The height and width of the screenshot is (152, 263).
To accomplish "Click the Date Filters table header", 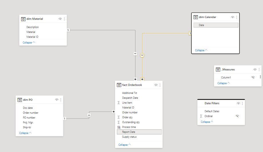I will (x=221, y=103).
